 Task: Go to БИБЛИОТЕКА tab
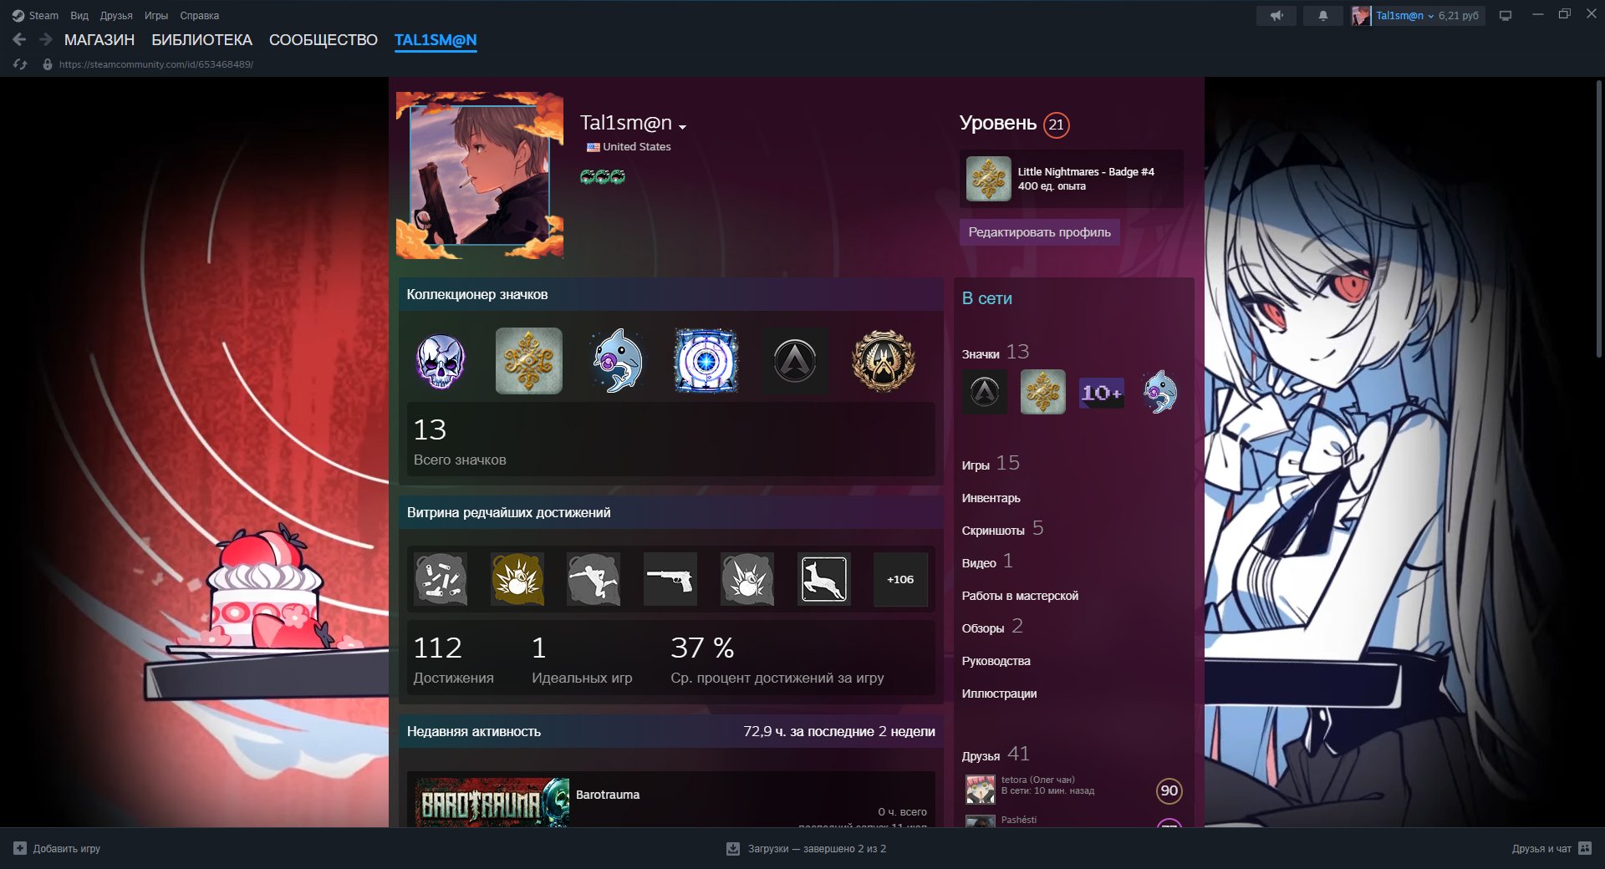[x=201, y=40]
